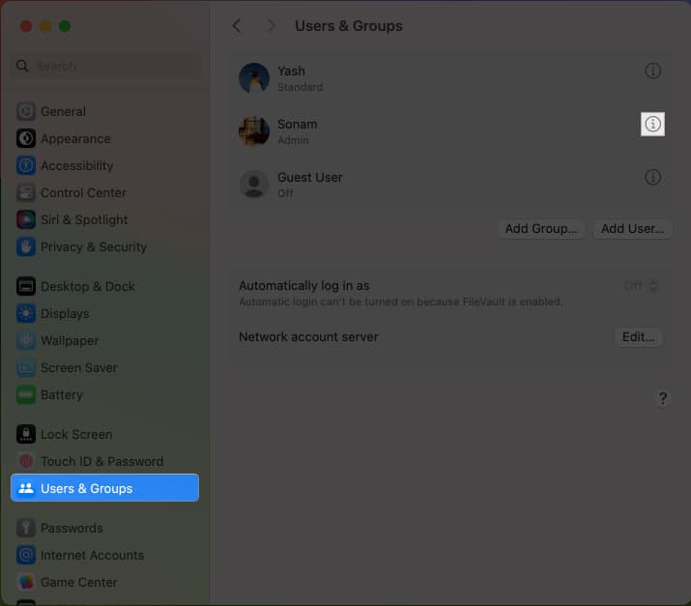
Task: Open Internet Accounts settings
Action: tap(104, 555)
